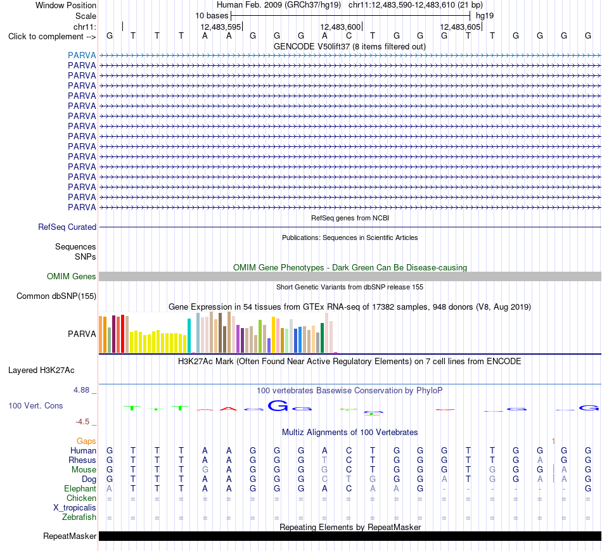The height and width of the screenshot is (551, 602).
Task: Click the 12,483,600 position marker
Action: (340, 27)
